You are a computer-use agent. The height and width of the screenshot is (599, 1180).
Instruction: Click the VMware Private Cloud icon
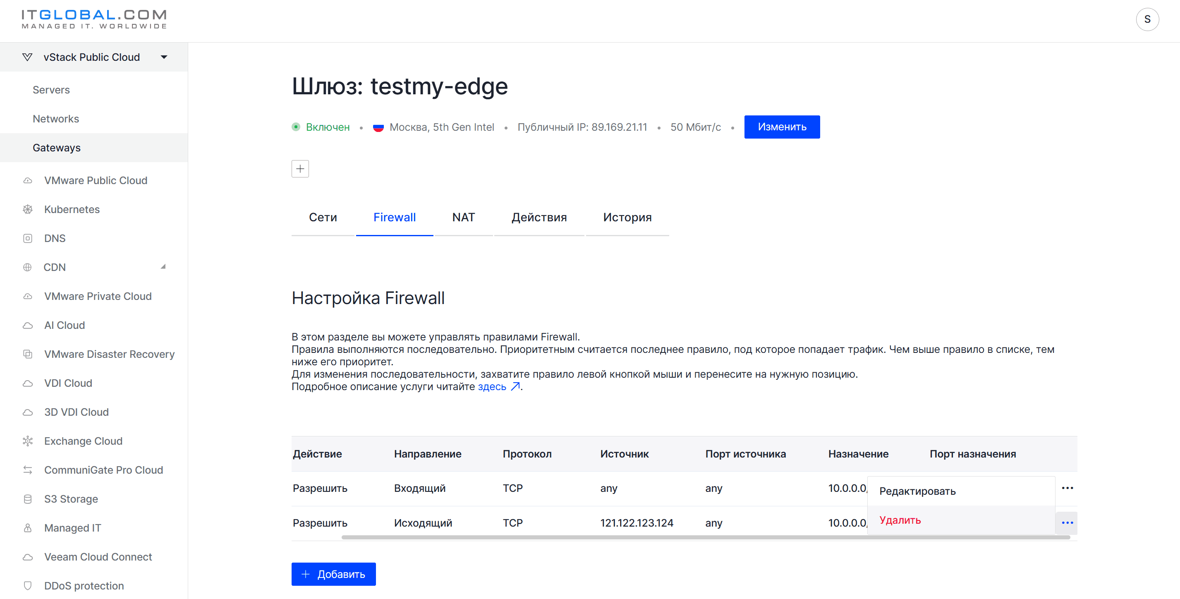27,297
